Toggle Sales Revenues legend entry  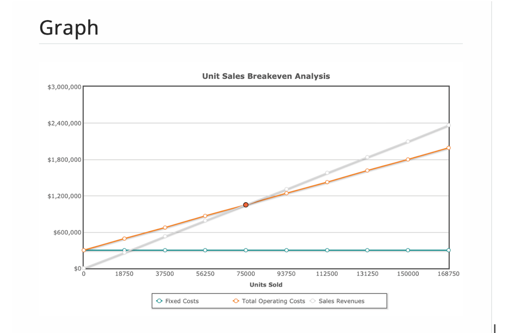[x=337, y=301]
